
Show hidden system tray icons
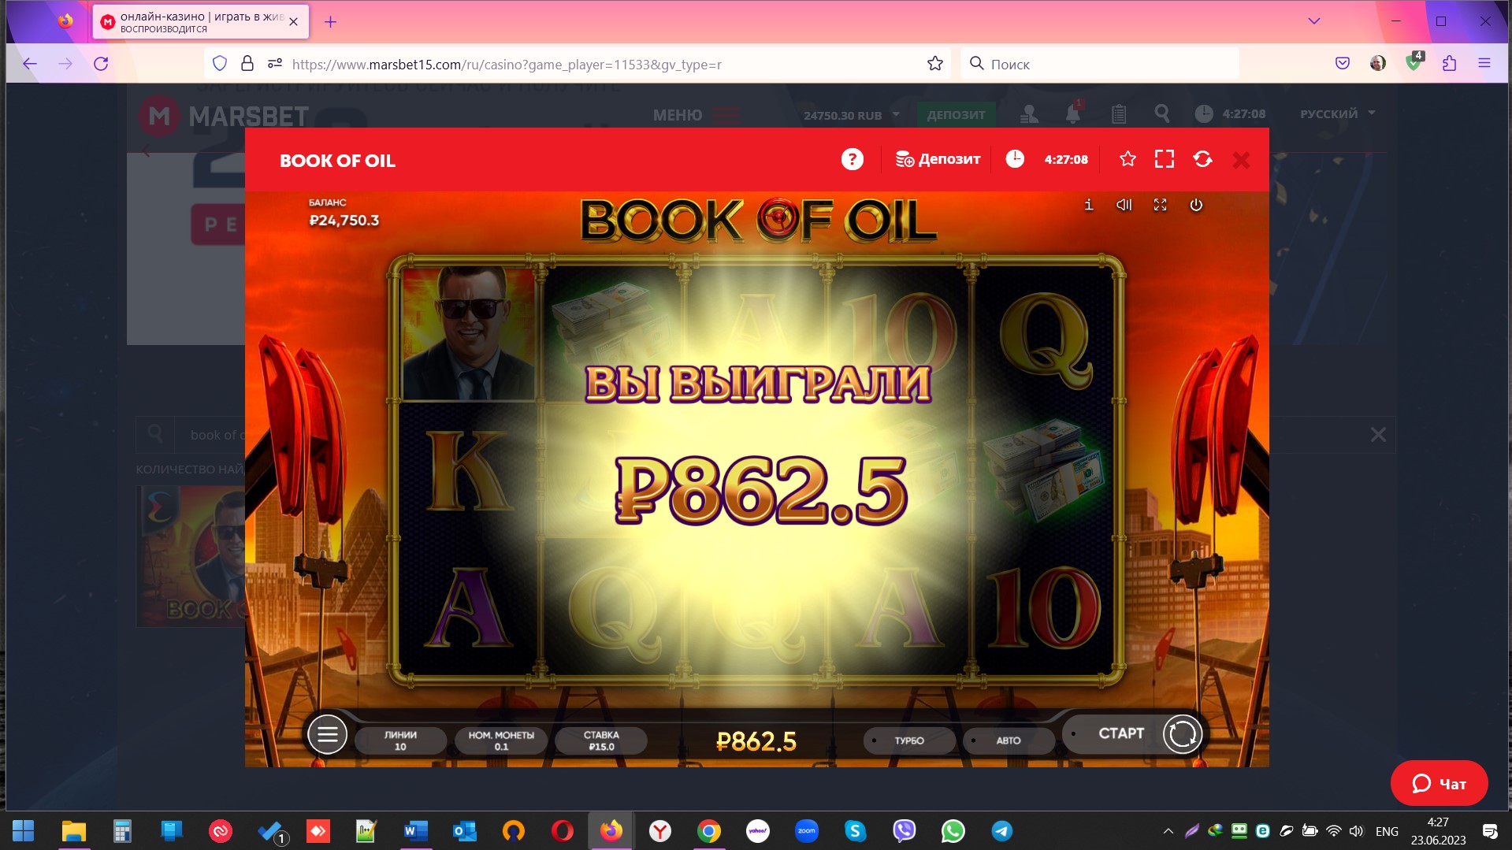(1168, 831)
